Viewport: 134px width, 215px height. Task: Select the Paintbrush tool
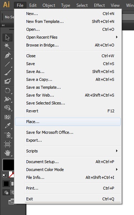point(8,73)
